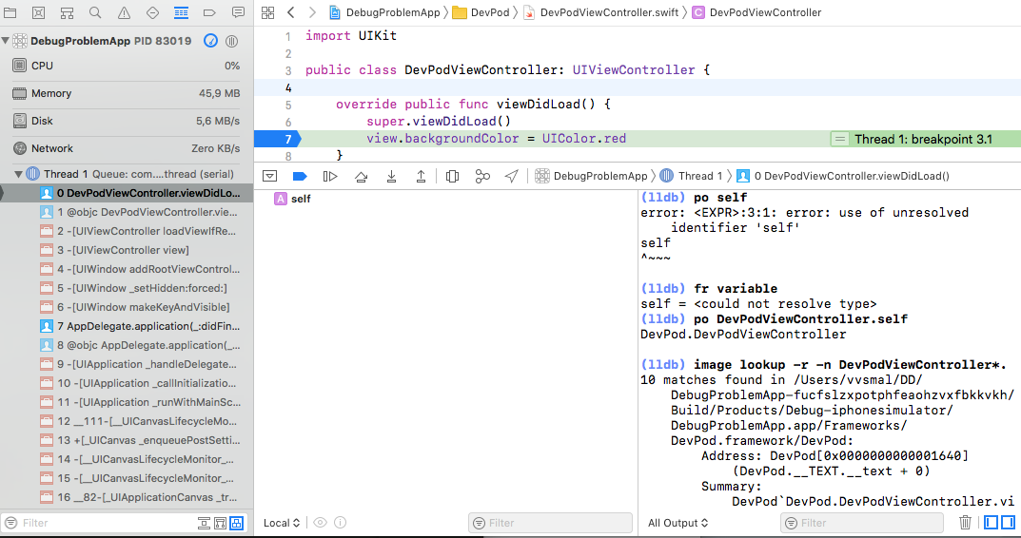This screenshot has height=538, width=1021.
Task: Click the console Filter field
Action: pos(862,523)
